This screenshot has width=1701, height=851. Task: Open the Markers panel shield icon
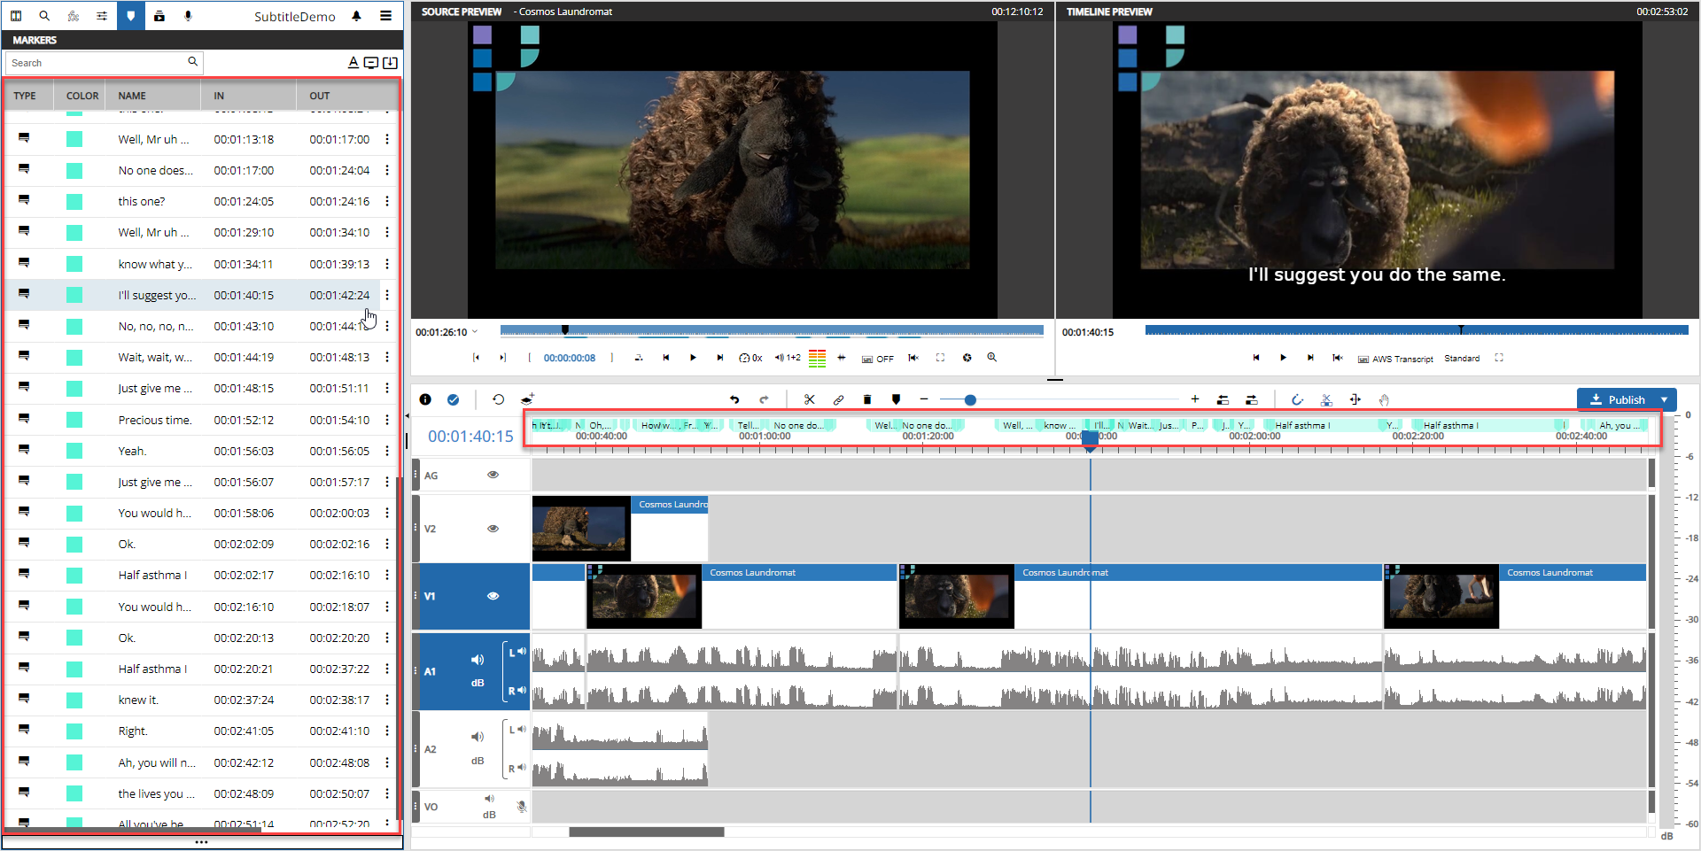pyautogui.click(x=130, y=16)
